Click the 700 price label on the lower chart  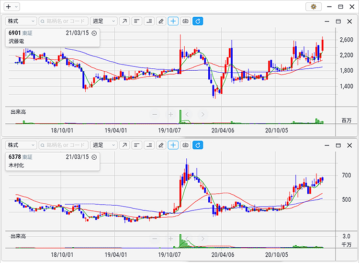point(347,175)
